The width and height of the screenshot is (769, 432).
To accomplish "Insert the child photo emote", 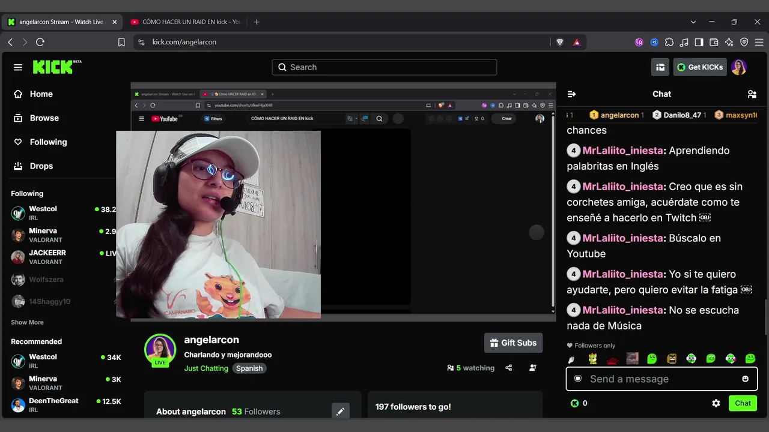I will [x=632, y=359].
